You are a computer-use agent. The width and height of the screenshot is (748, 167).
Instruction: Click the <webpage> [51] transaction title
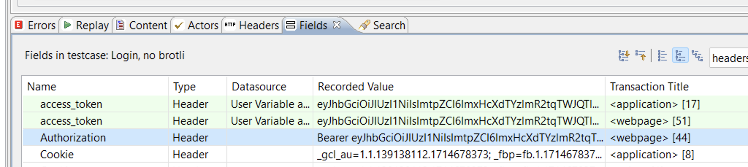point(650,121)
